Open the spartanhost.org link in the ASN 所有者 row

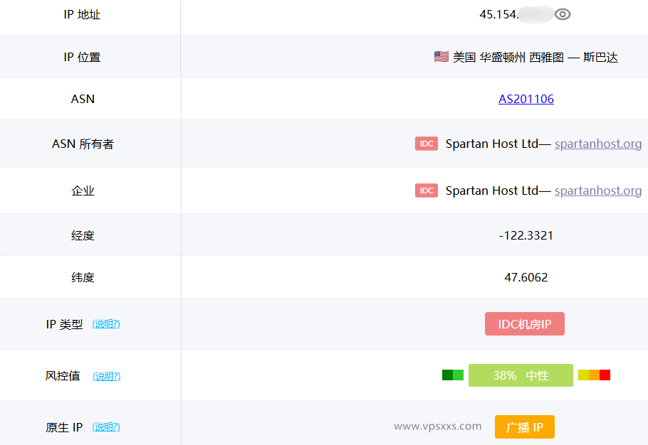point(597,144)
